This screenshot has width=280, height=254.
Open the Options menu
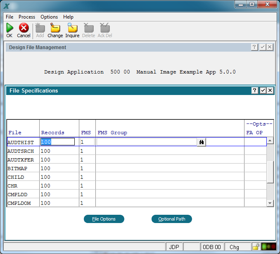click(49, 17)
